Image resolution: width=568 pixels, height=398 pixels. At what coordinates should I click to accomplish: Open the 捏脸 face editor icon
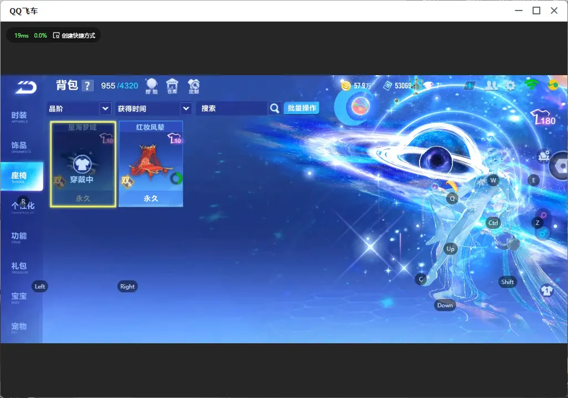coord(152,86)
